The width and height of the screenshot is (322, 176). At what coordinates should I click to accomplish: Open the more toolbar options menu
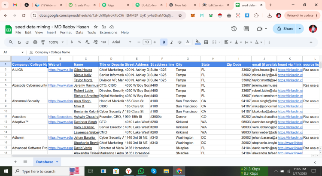pyautogui.click(x=269, y=42)
